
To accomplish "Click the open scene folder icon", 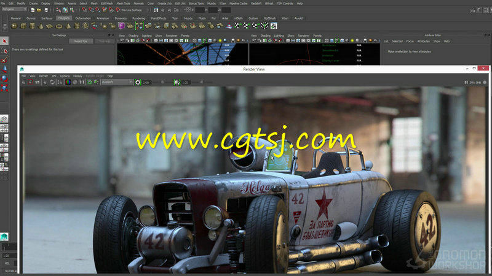I will click(x=39, y=10).
